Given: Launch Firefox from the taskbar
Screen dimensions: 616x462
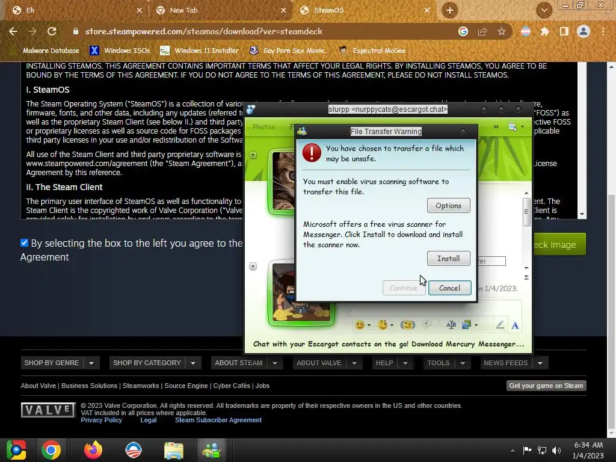Looking at the screenshot, I should [93, 450].
